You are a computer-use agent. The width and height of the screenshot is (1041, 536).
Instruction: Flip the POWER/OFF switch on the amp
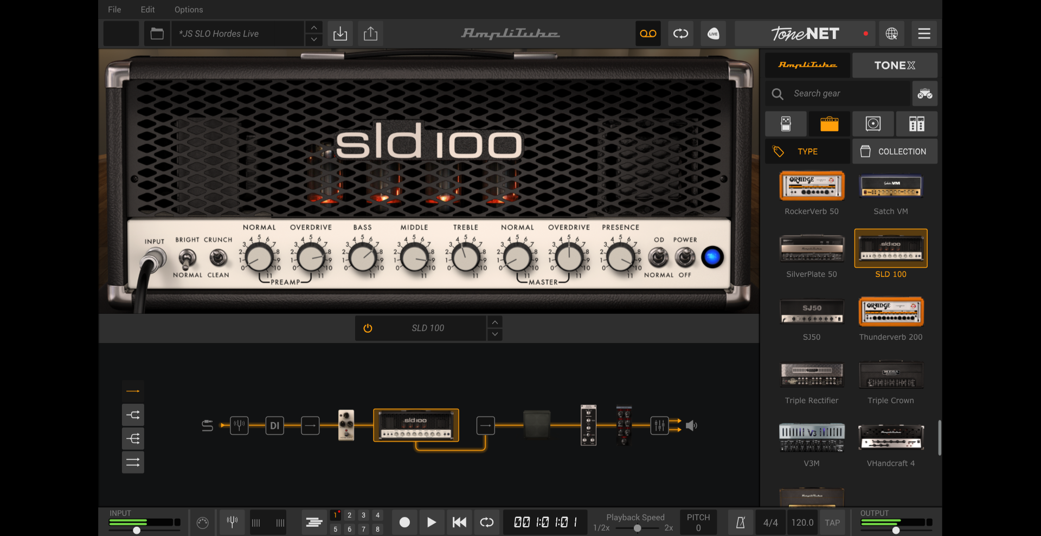tap(685, 257)
